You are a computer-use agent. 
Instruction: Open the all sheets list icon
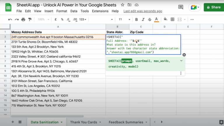[20, 122]
